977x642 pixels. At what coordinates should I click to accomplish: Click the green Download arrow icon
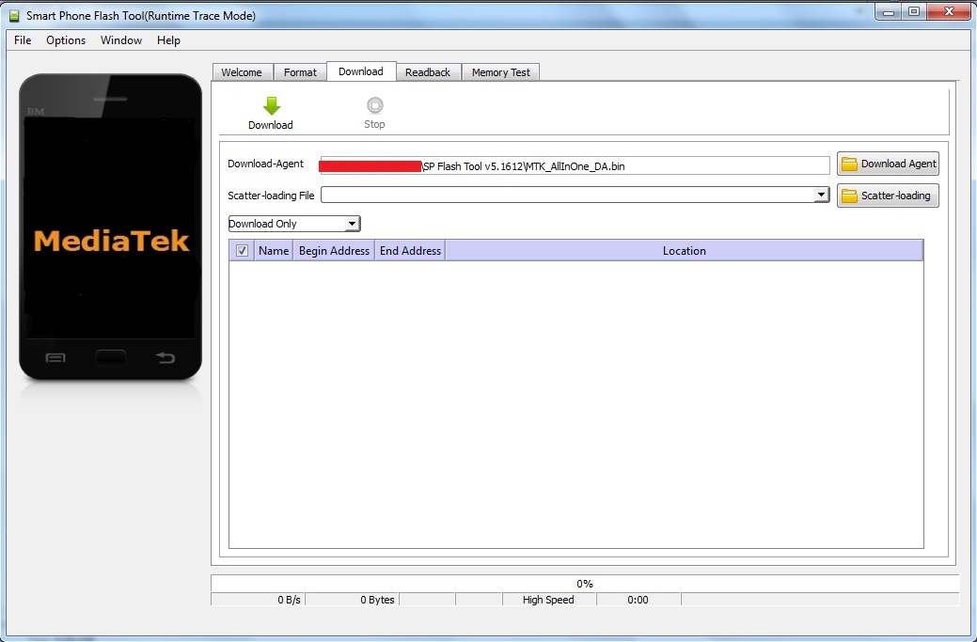point(272,106)
